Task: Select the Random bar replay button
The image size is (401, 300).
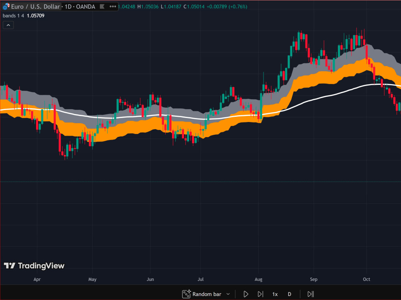Action: click(202, 294)
